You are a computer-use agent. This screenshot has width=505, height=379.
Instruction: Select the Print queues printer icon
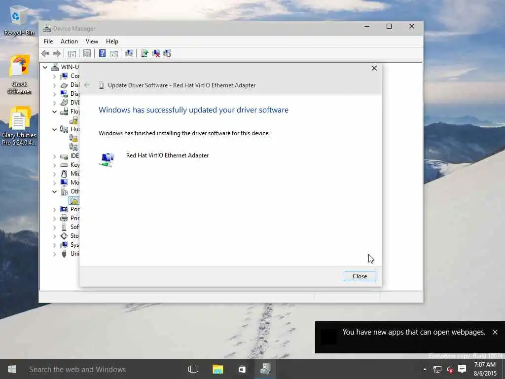click(64, 218)
